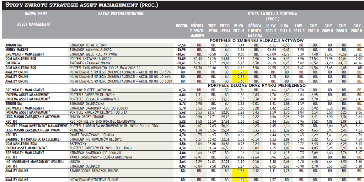This screenshot has height=182, width=364.
Task: Select '33,15' five-year value for Portfele Obligacji Skarbowych
Action: click(x=226, y=99)
